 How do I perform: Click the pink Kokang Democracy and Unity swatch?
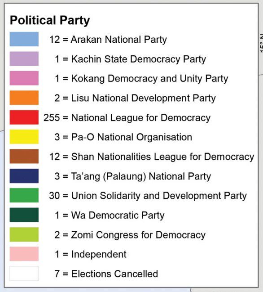(24, 78)
